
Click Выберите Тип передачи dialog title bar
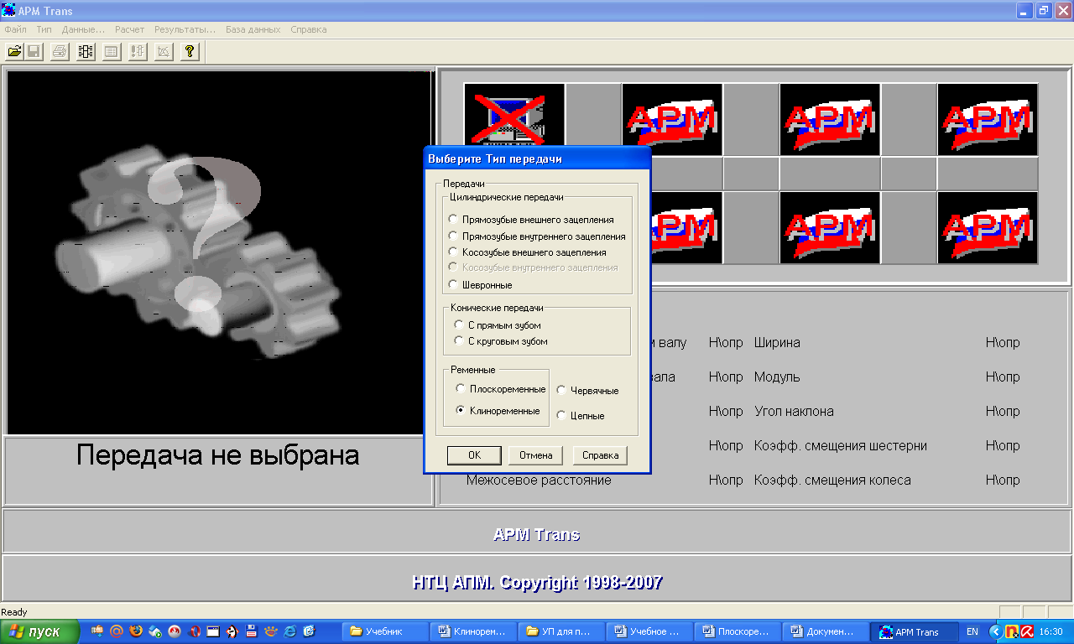pyautogui.click(x=537, y=158)
